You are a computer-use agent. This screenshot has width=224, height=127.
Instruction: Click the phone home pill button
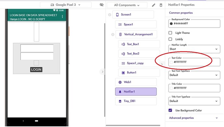click(36, 121)
